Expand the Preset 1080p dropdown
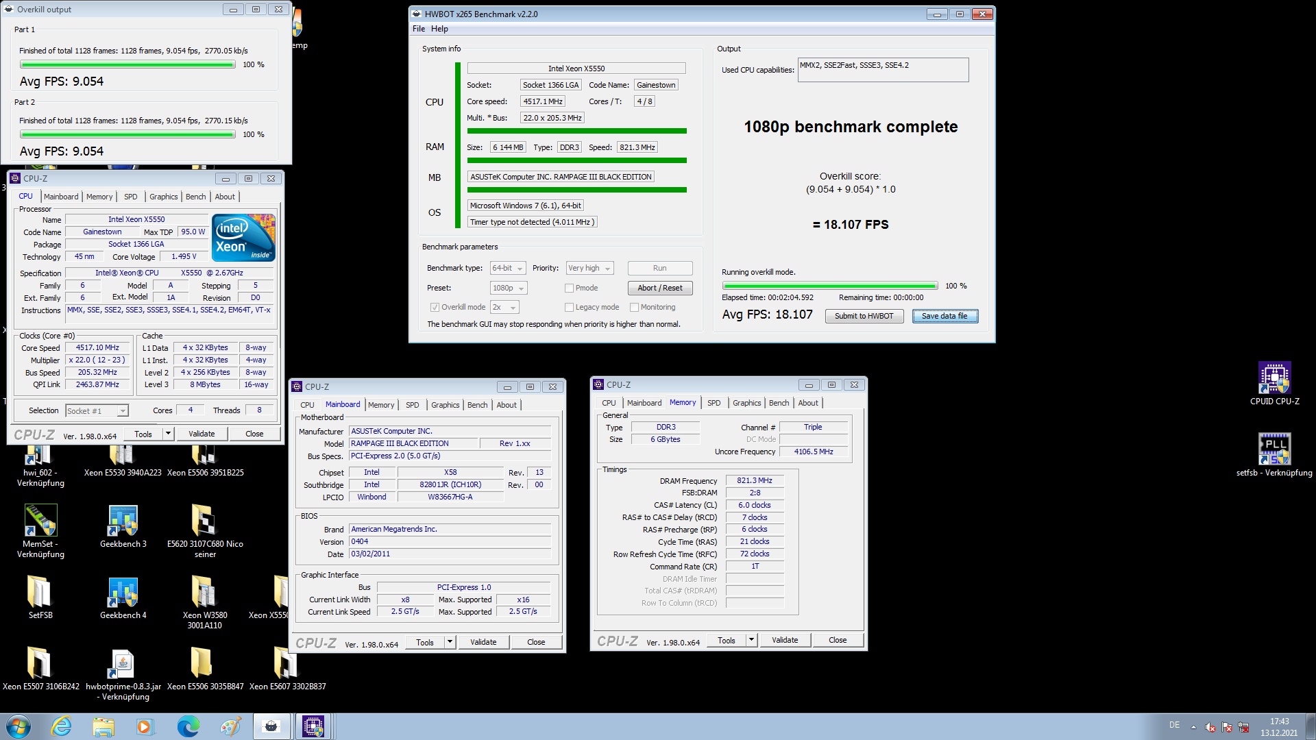The width and height of the screenshot is (1316, 740). pyautogui.click(x=509, y=288)
